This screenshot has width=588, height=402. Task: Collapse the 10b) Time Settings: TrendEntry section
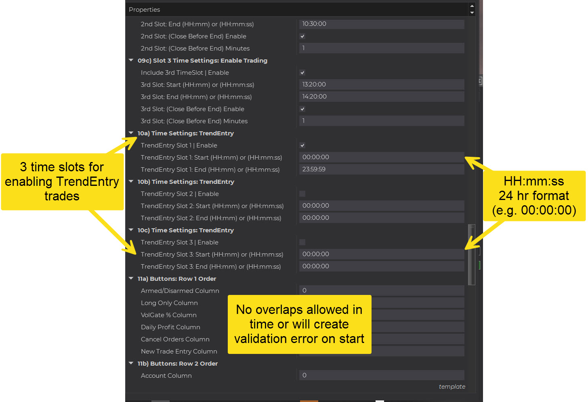click(x=131, y=181)
